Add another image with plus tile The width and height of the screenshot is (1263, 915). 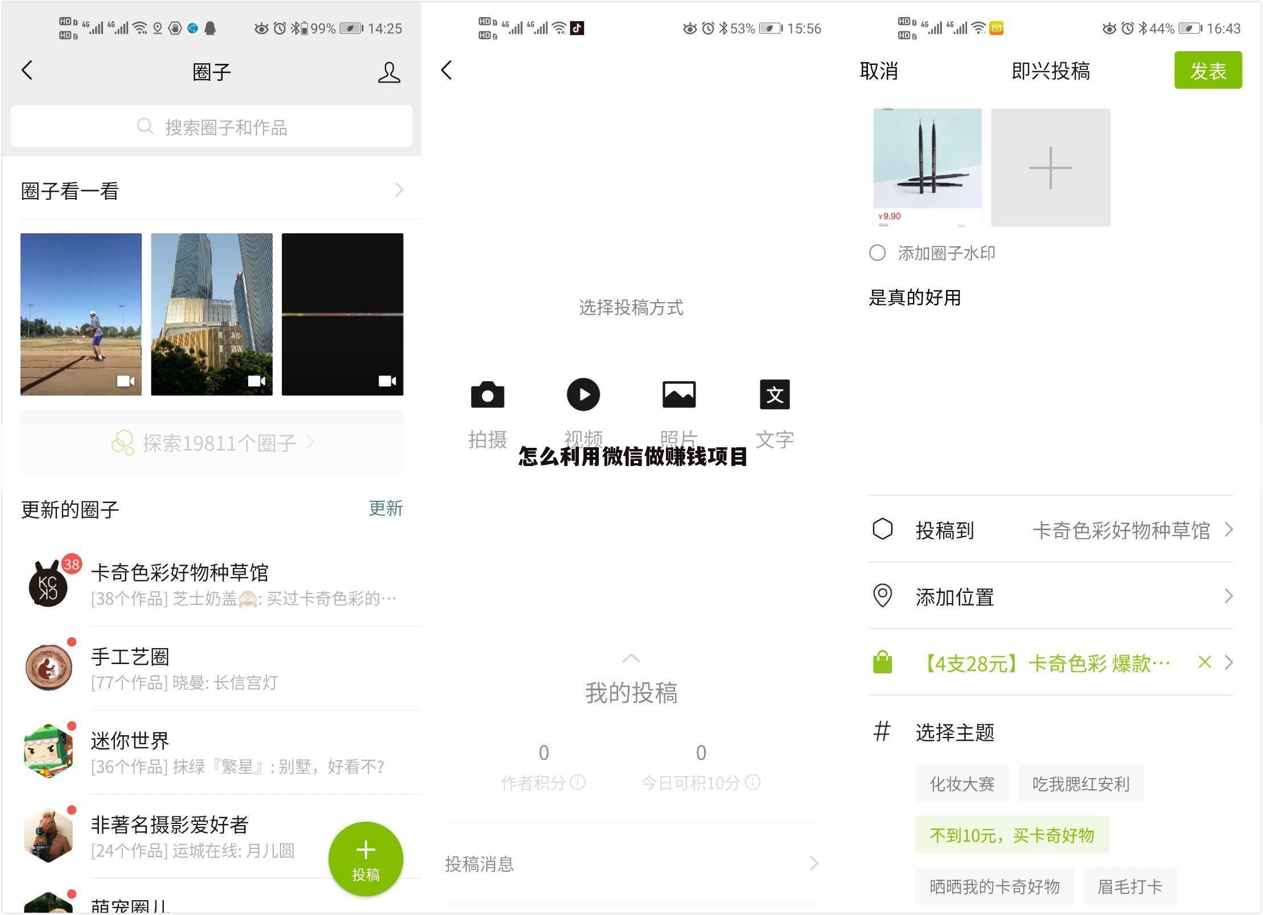click(1051, 167)
